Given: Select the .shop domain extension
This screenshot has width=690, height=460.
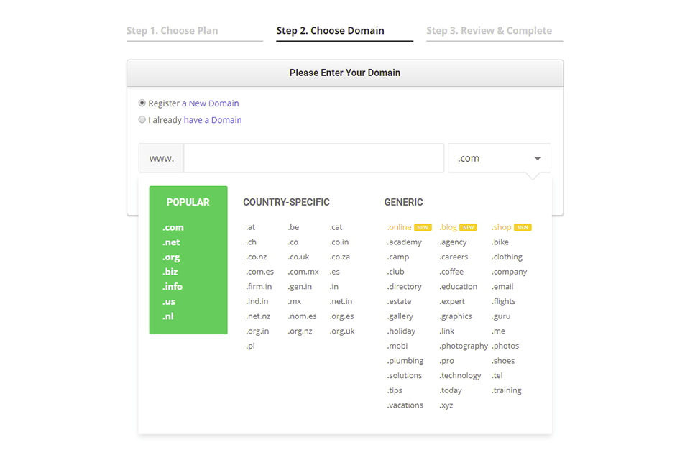Looking at the screenshot, I should [501, 227].
